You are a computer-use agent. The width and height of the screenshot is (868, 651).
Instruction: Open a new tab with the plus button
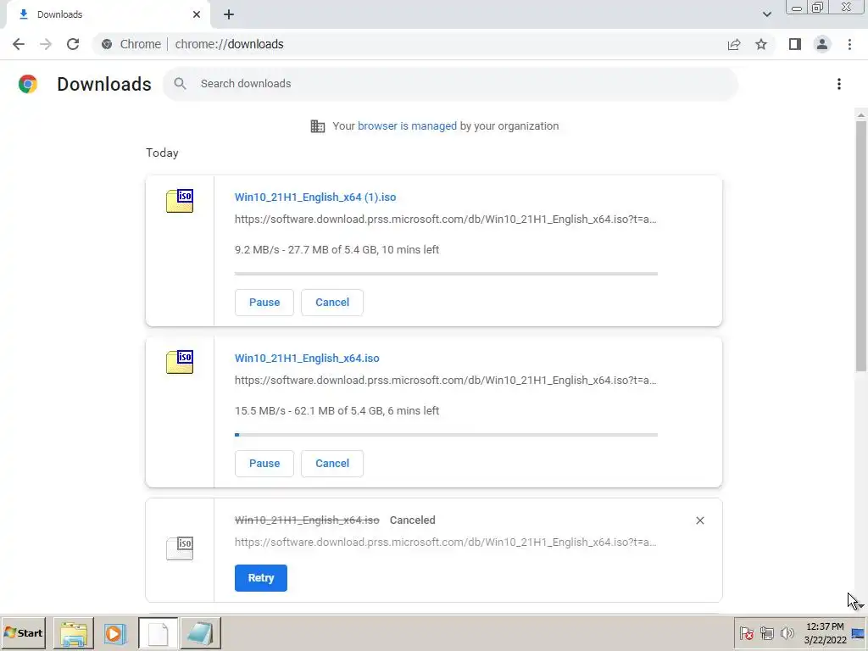click(229, 14)
